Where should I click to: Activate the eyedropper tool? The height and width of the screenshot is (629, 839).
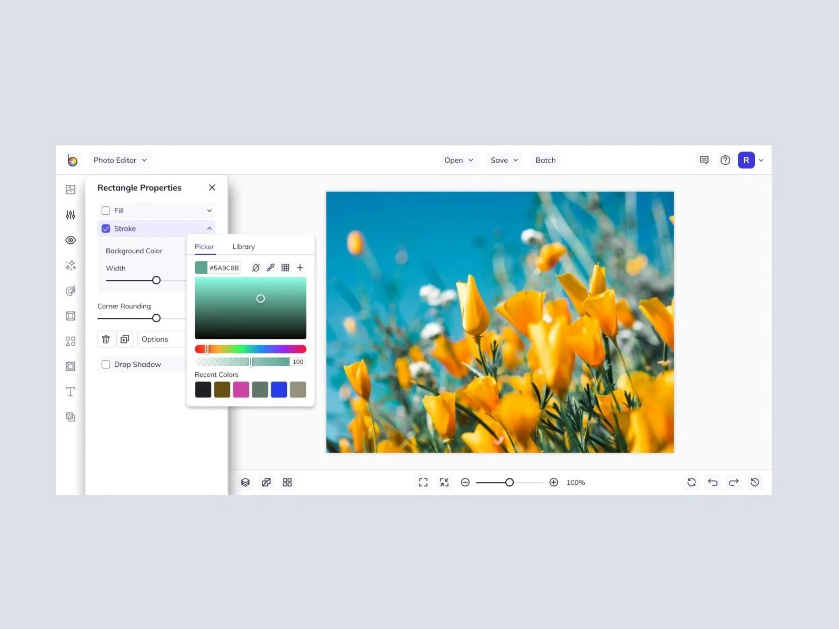(271, 267)
